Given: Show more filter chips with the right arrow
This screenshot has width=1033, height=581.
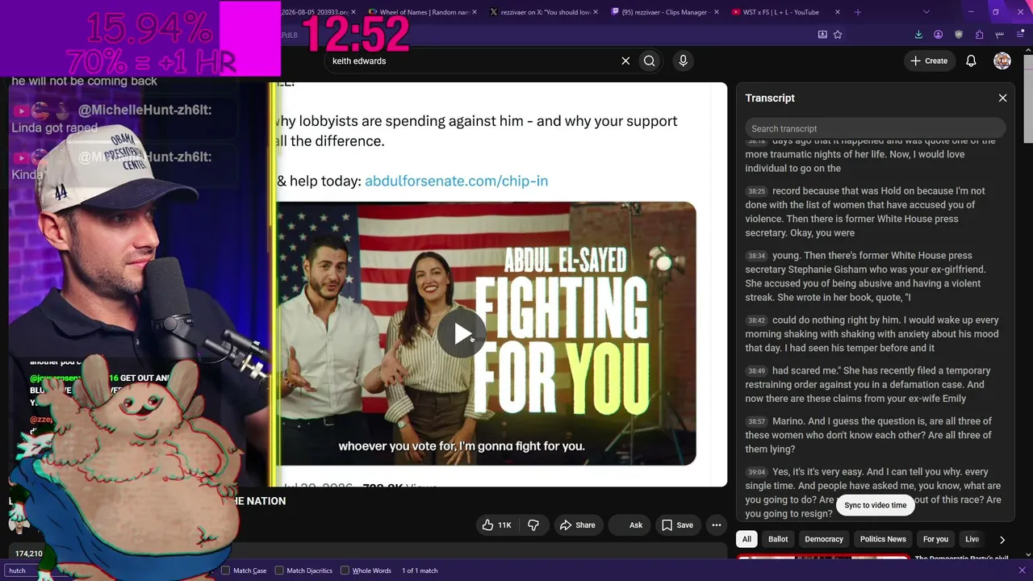Looking at the screenshot, I should pyautogui.click(x=1002, y=539).
